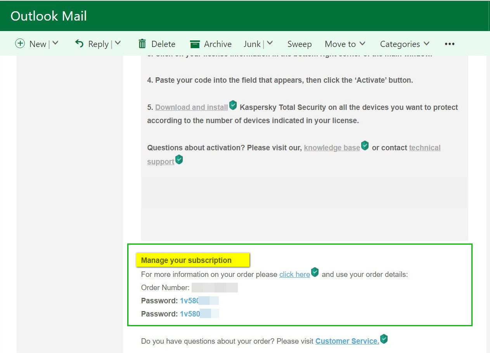The height and width of the screenshot is (353, 490).
Task: Open the Customer Service link
Action: point(347,341)
